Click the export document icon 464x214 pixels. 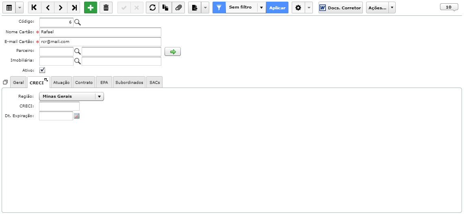click(x=195, y=8)
